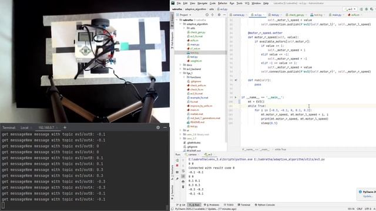This screenshot has height=211, width=376.
Task: Click the expand all icon in Project panel
Action: [x=213, y=15]
